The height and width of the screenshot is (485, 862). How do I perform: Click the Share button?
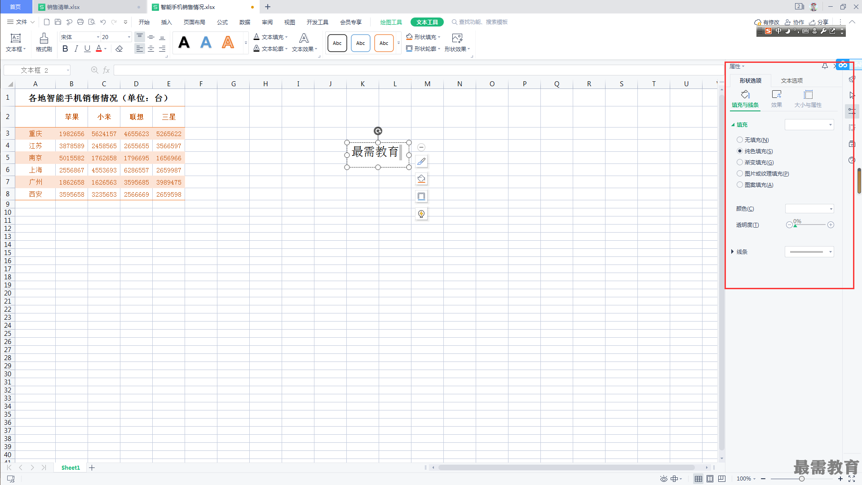(x=819, y=22)
